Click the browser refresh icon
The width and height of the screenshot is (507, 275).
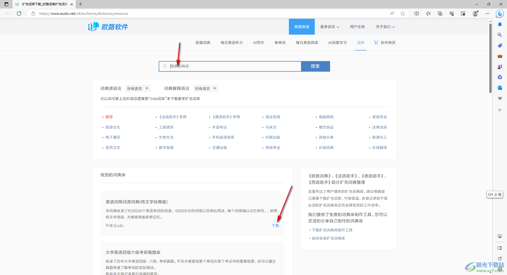[x=19, y=13]
